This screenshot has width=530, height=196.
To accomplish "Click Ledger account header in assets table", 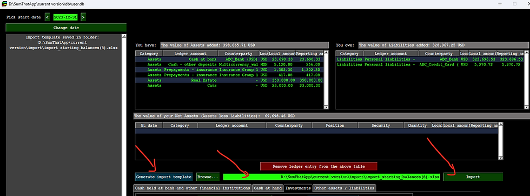I will click(x=190, y=54).
